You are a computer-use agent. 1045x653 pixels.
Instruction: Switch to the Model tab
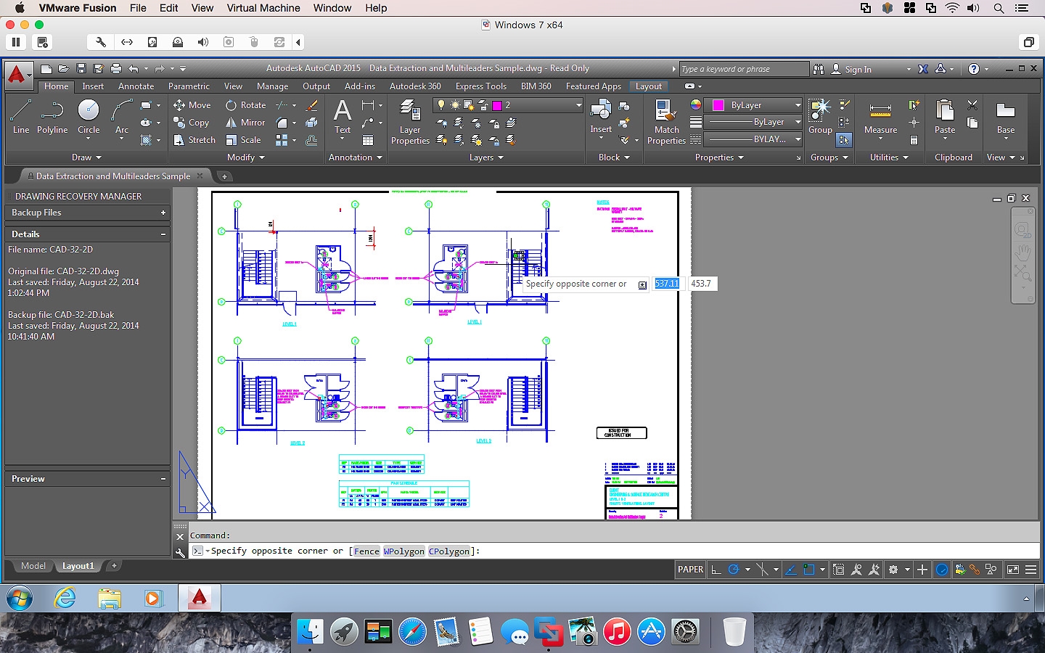[x=33, y=566]
